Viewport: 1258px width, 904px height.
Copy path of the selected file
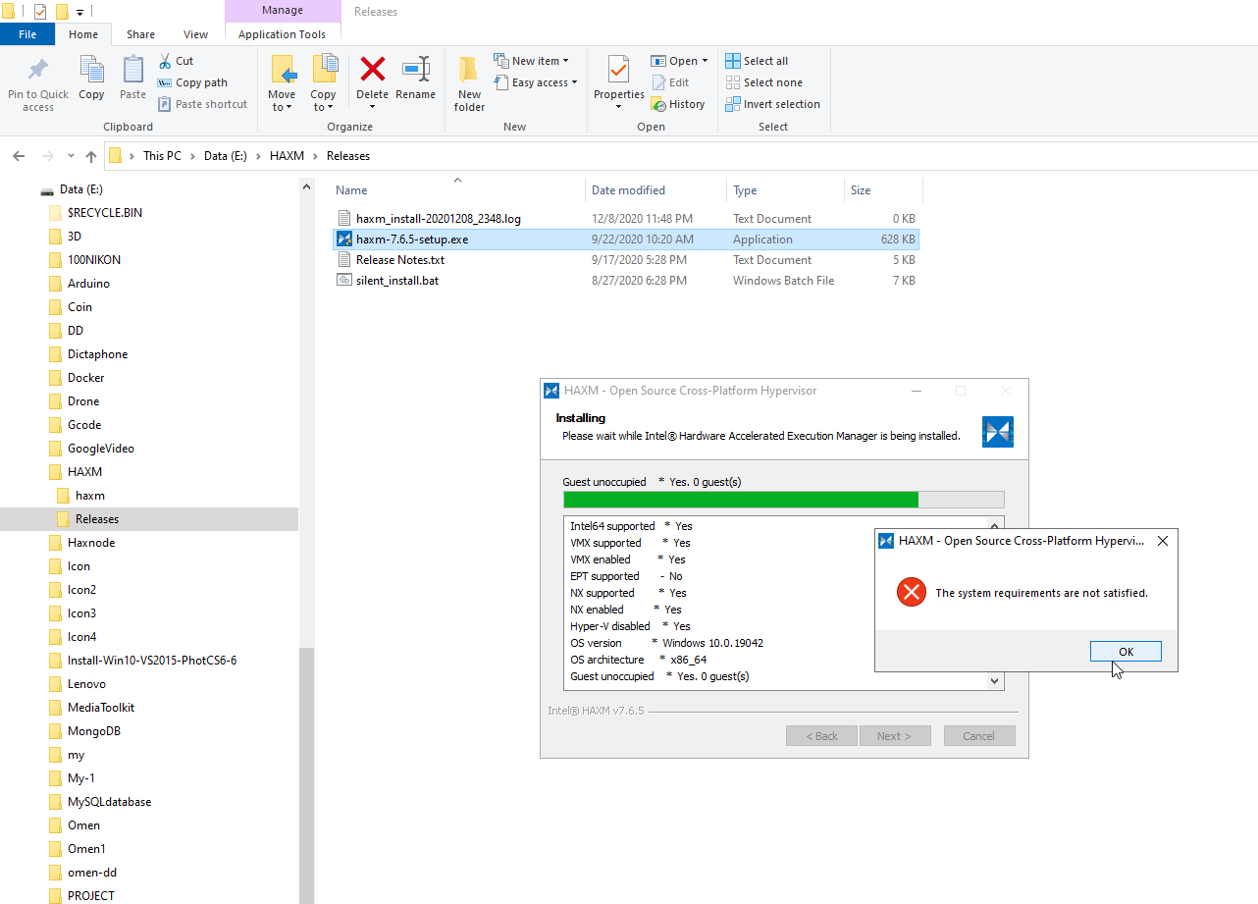(x=192, y=82)
